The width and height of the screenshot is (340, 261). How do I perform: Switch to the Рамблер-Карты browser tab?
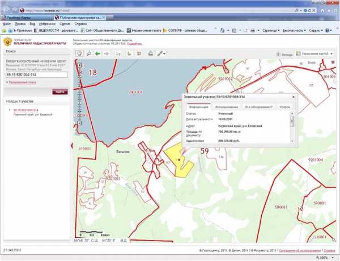(x=27, y=18)
